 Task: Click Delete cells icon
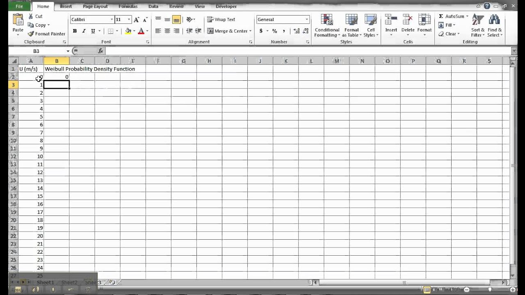pyautogui.click(x=408, y=20)
